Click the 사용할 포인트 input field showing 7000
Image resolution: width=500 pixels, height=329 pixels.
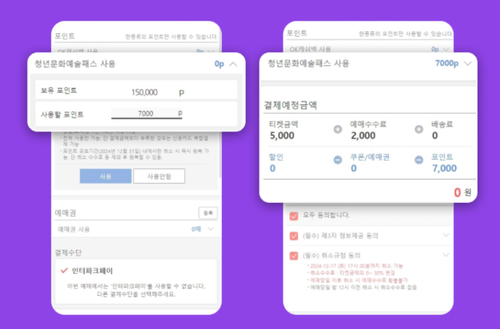pos(146,114)
